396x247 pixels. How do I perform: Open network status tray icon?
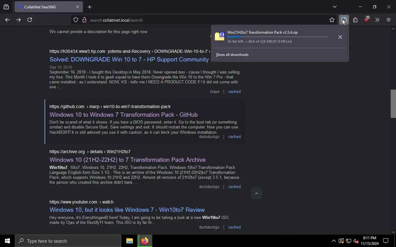point(348,241)
